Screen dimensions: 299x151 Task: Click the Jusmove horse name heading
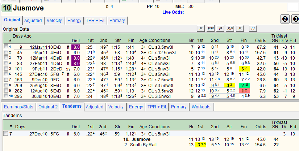(x=28, y=8)
